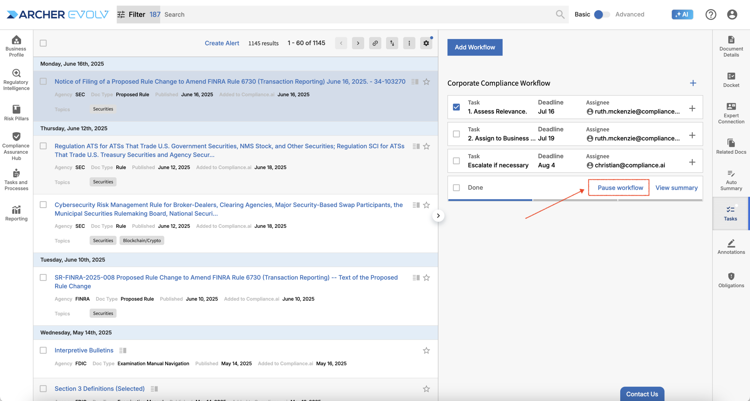
Task: Open Regulatory Intelligence in the sidebar
Action: 16,80
